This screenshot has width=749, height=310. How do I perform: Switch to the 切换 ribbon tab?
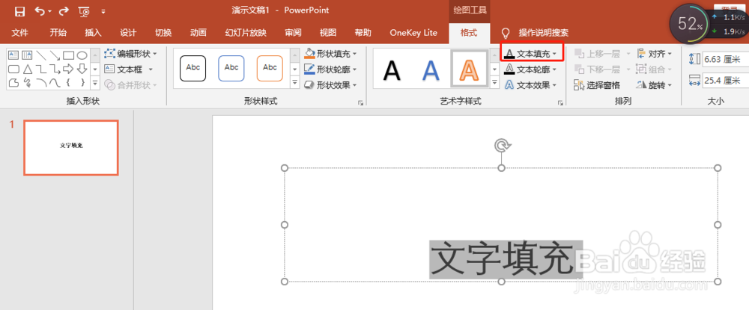(x=163, y=33)
